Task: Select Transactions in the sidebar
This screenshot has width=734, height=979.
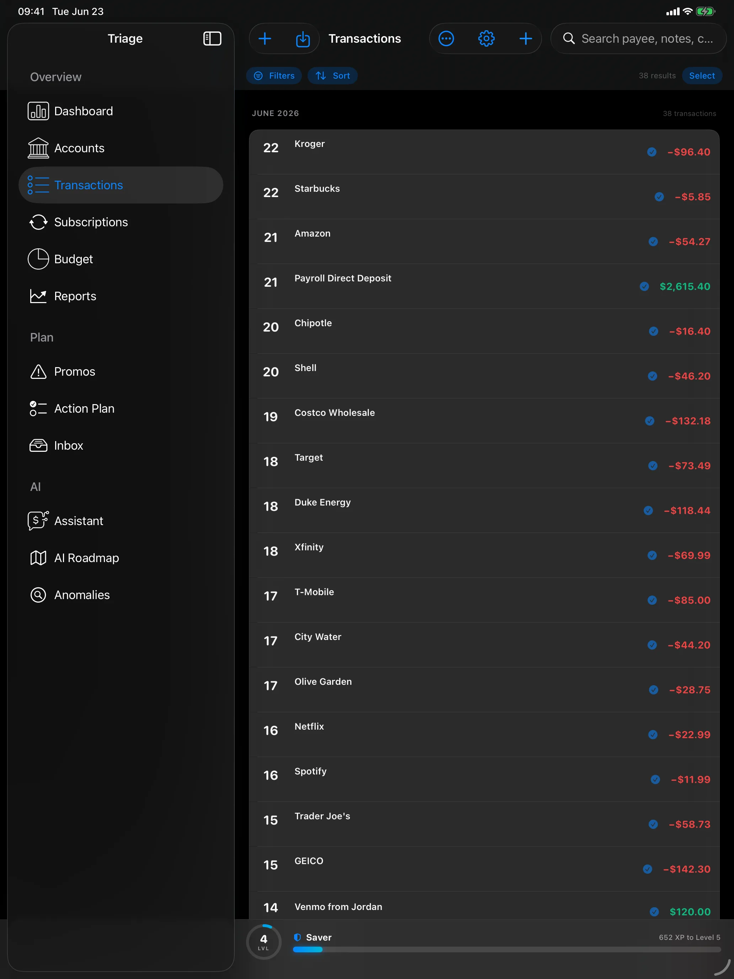Action: (120, 185)
